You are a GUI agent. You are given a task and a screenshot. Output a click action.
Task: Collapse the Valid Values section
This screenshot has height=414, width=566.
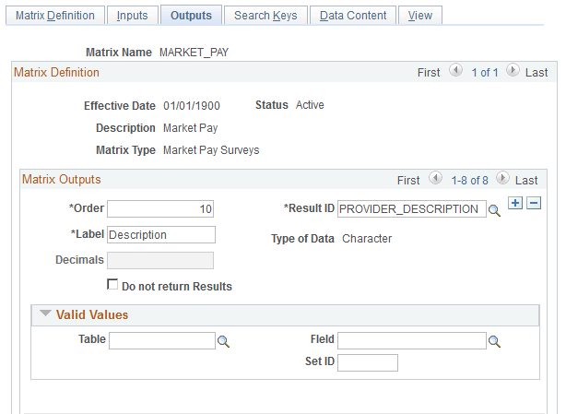pyautogui.click(x=45, y=313)
